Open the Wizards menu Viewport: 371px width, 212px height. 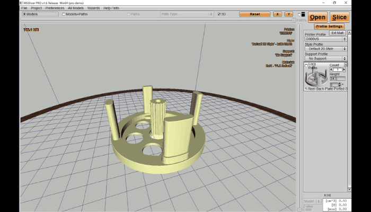tap(93, 8)
